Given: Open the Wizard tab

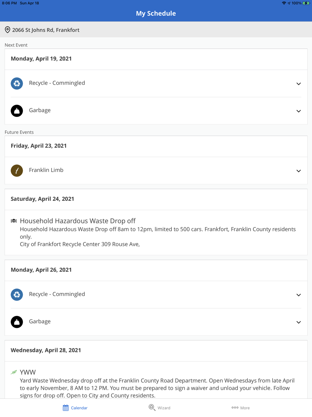Looking at the screenshot, I should (159, 408).
